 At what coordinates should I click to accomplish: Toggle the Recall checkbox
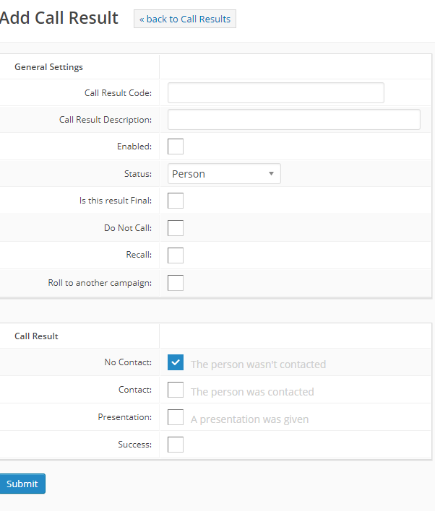(176, 255)
